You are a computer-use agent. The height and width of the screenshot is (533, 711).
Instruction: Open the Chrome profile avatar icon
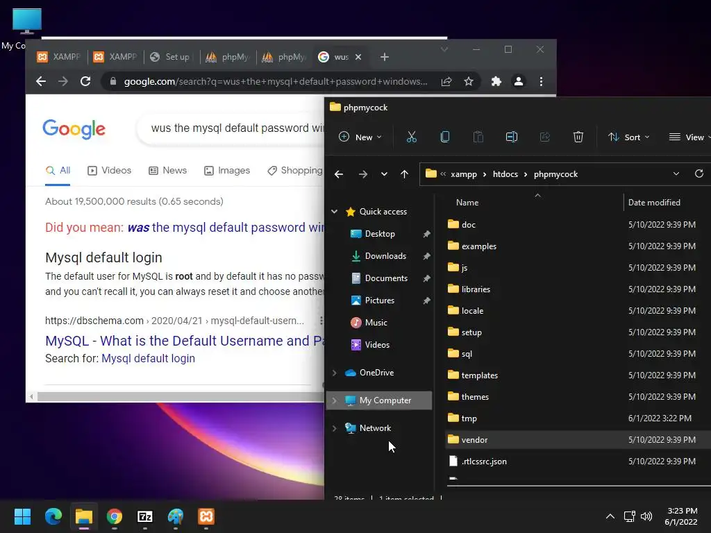click(x=518, y=82)
